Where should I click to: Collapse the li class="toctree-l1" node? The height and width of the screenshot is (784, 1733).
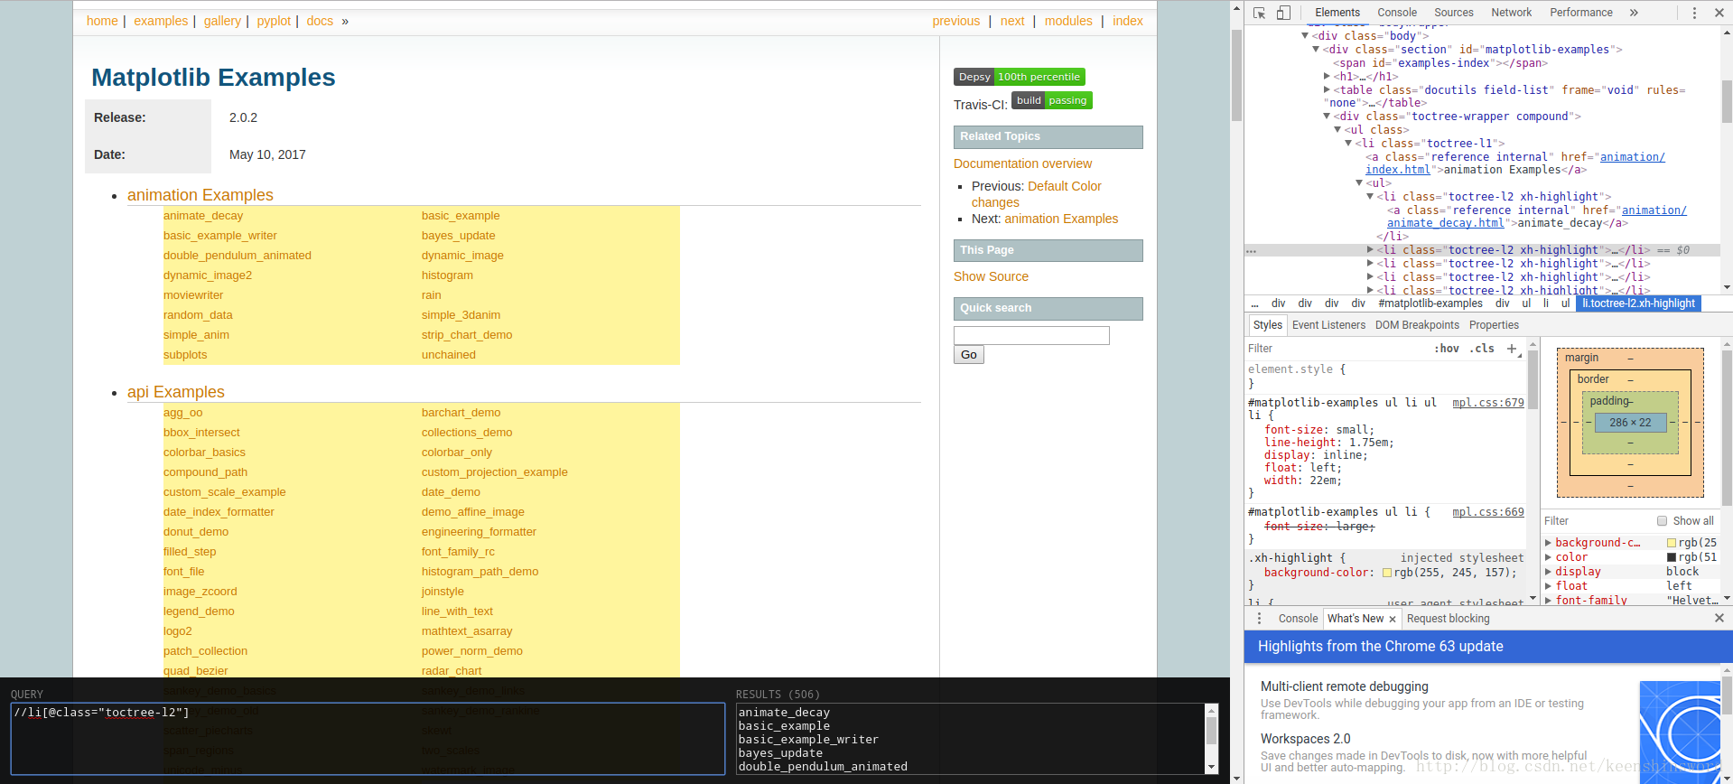1348,144
